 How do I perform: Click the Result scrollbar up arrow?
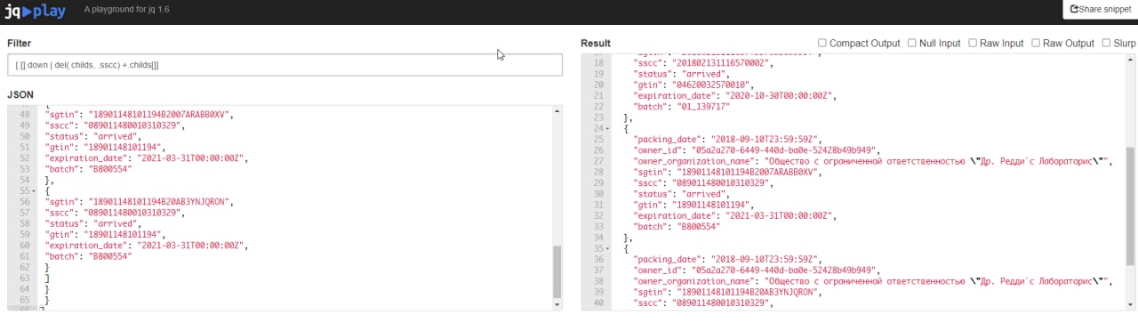pyautogui.click(x=1131, y=60)
